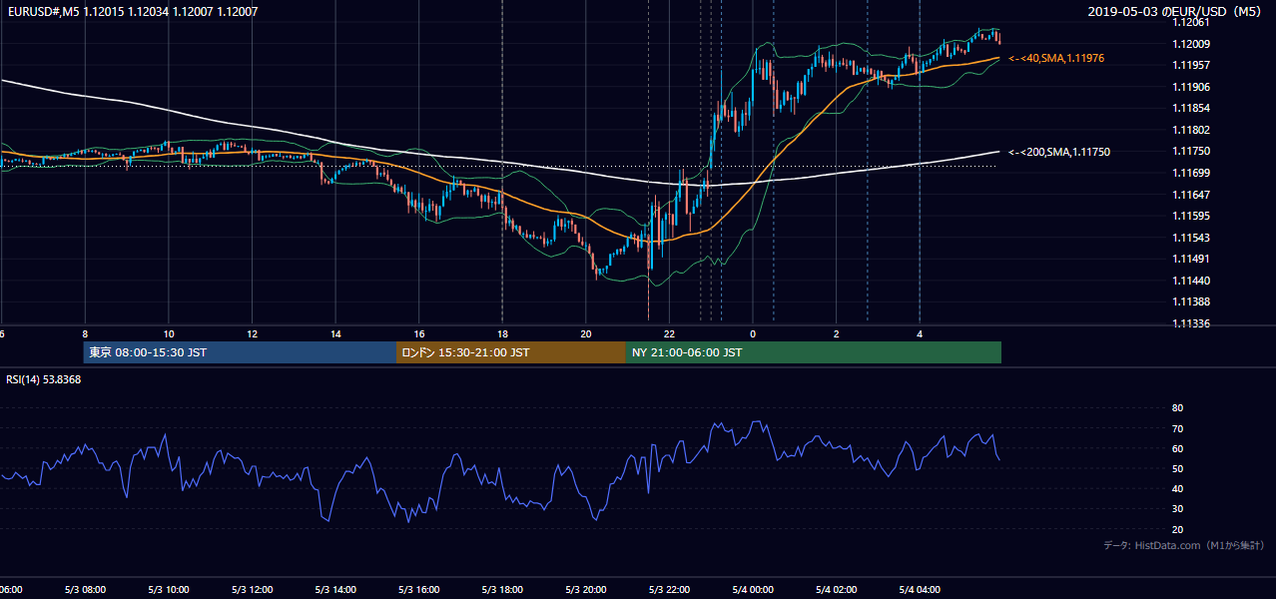The height and width of the screenshot is (599, 1276).
Task: Click the RSI 30 level label
Action: (x=1177, y=509)
